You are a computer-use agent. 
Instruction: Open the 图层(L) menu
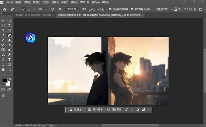point(36,2)
